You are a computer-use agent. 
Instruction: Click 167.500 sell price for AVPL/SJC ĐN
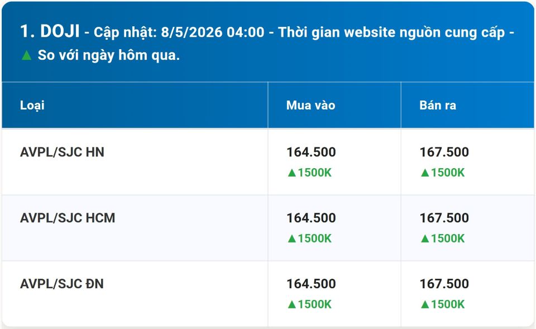click(444, 284)
